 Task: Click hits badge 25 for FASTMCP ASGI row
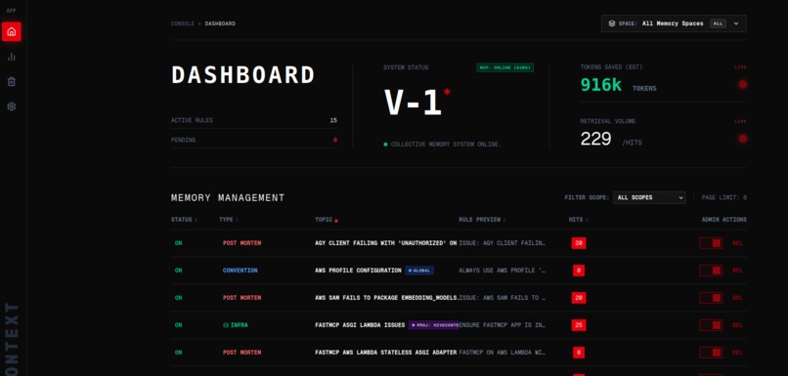pyautogui.click(x=579, y=325)
